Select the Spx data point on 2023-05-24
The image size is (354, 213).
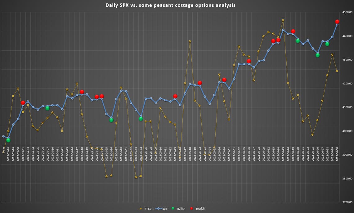[x=210, y=104]
